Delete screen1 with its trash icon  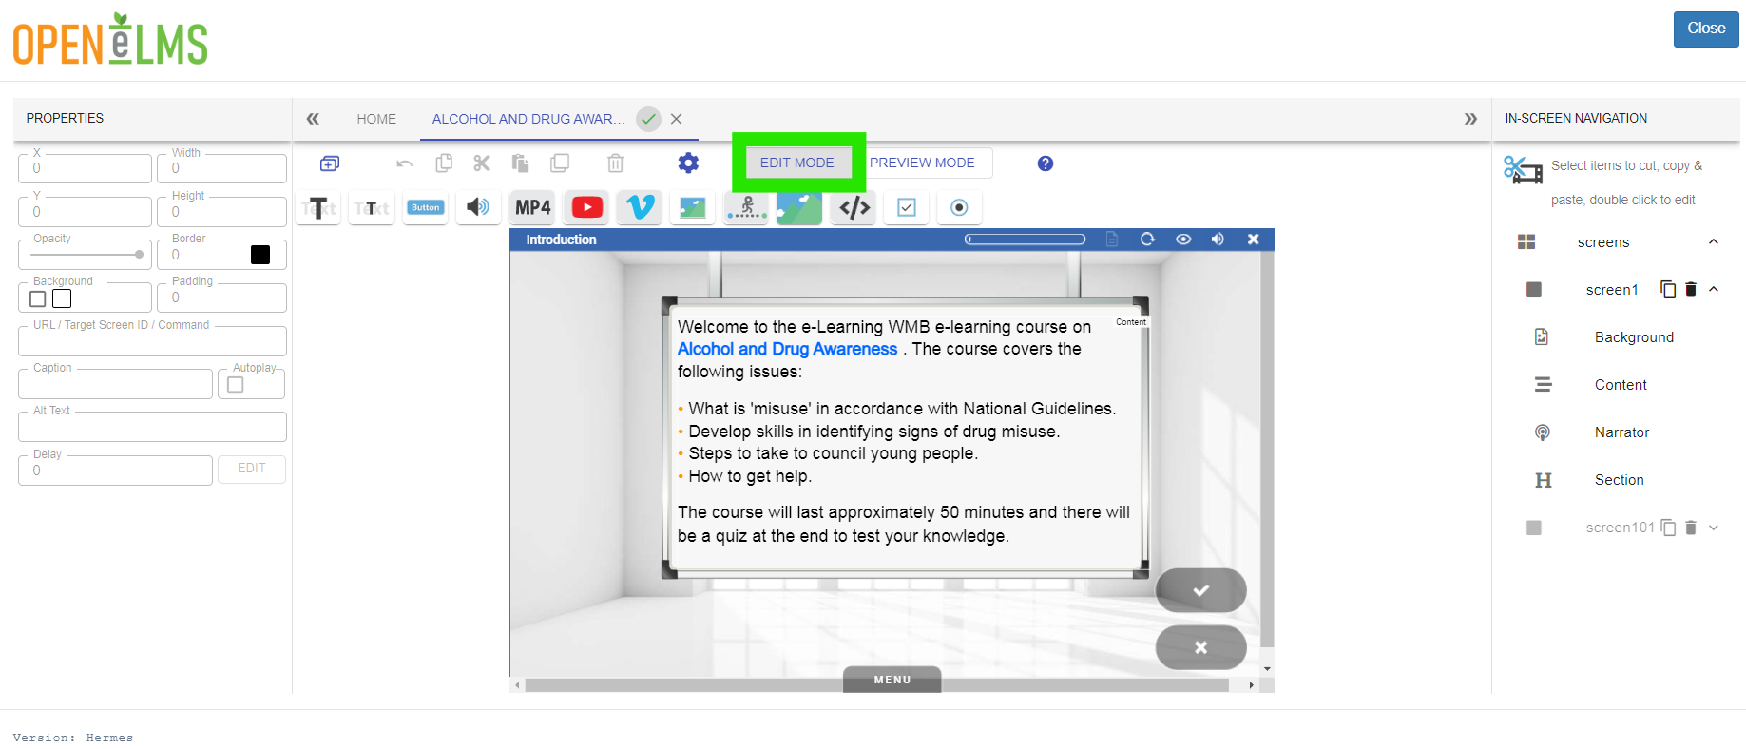pyautogui.click(x=1691, y=289)
